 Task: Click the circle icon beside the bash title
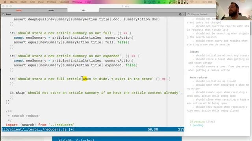coord(4,14)
